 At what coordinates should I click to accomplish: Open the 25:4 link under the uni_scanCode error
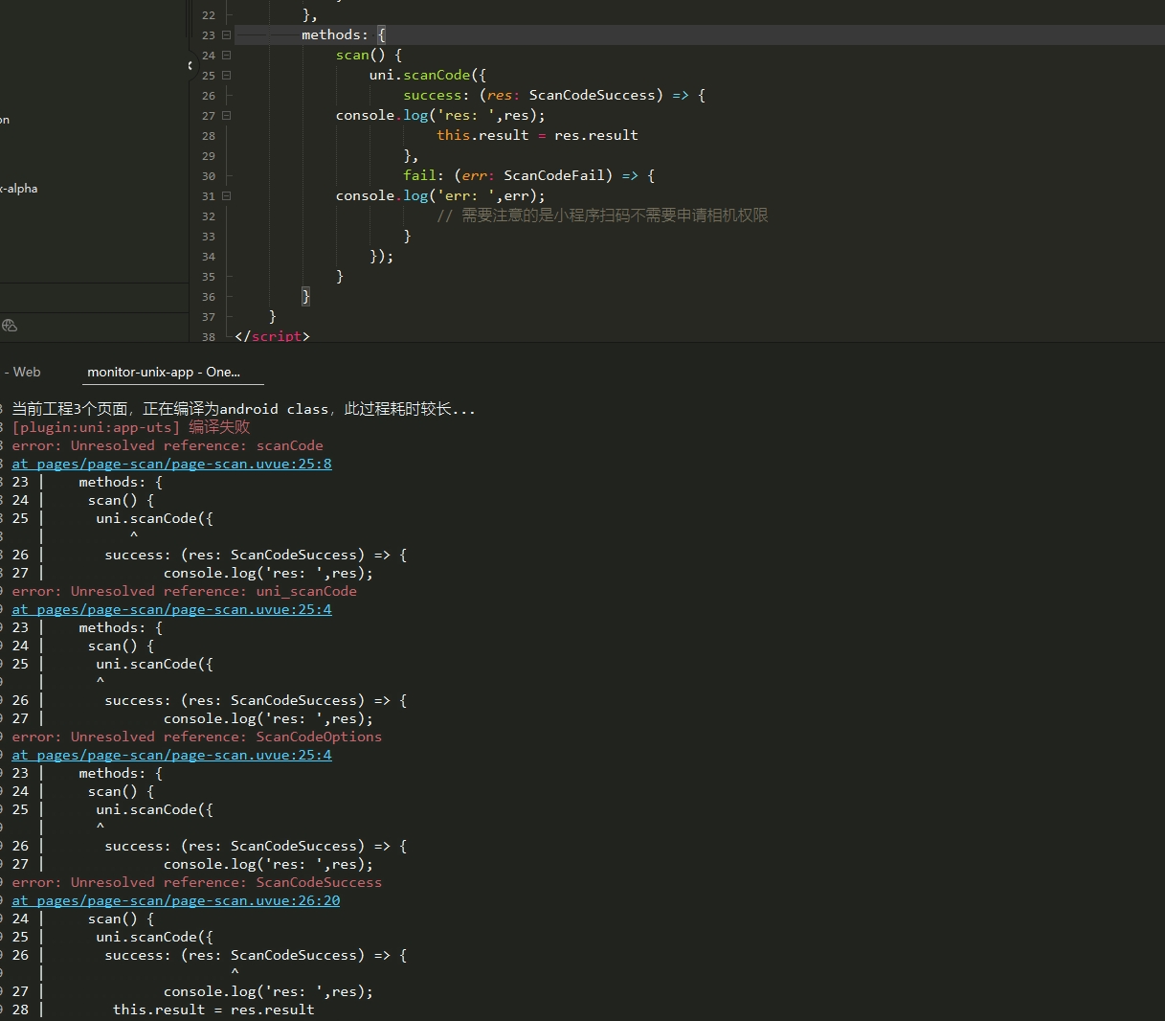pyautogui.click(x=172, y=609)
